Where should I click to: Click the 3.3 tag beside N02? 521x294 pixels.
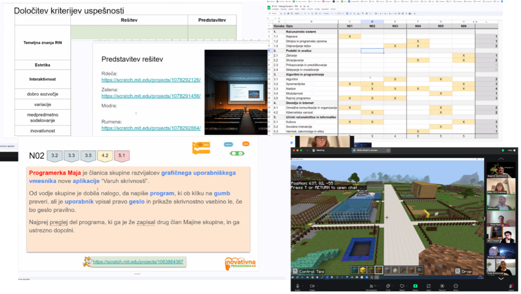[71, 156]
